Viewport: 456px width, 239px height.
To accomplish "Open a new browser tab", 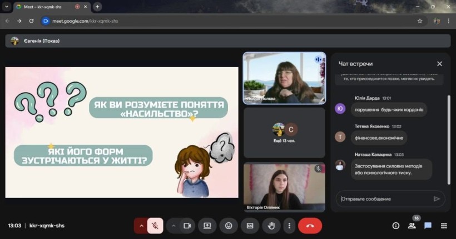I will click(x=98, y=7).
